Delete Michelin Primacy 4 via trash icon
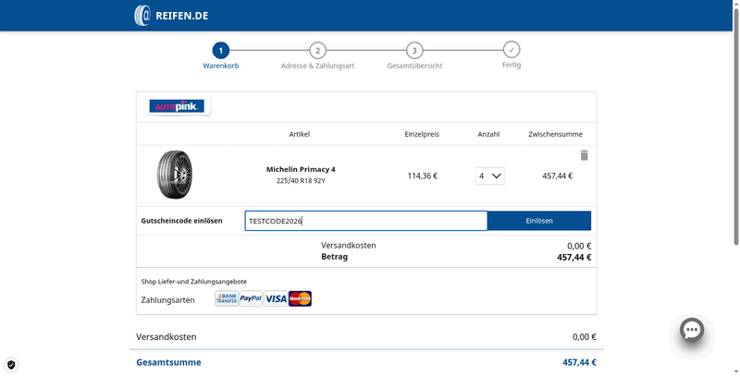740x376 pixels. 584,155
